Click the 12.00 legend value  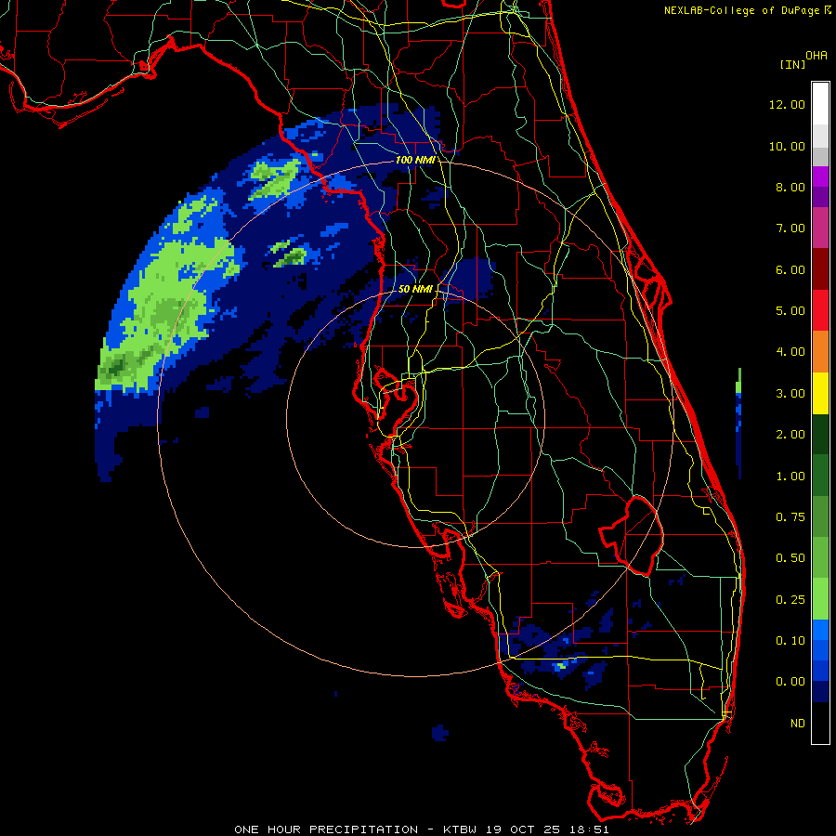(x=787, y=104)
